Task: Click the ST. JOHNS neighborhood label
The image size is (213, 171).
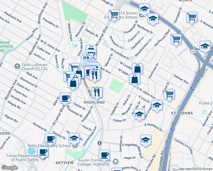Action: coord(182,113)
